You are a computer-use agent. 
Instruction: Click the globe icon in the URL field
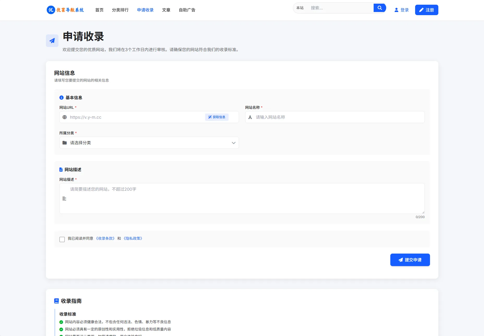click(65, 117)
